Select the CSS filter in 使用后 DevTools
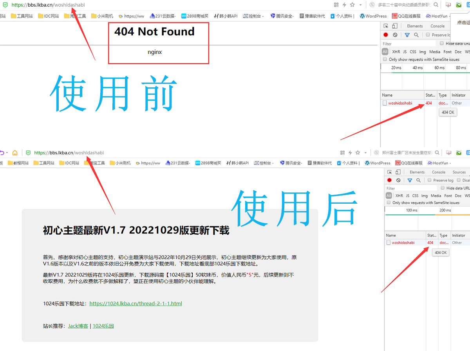The height and width of the screenshot is (351, 470). 415,195
